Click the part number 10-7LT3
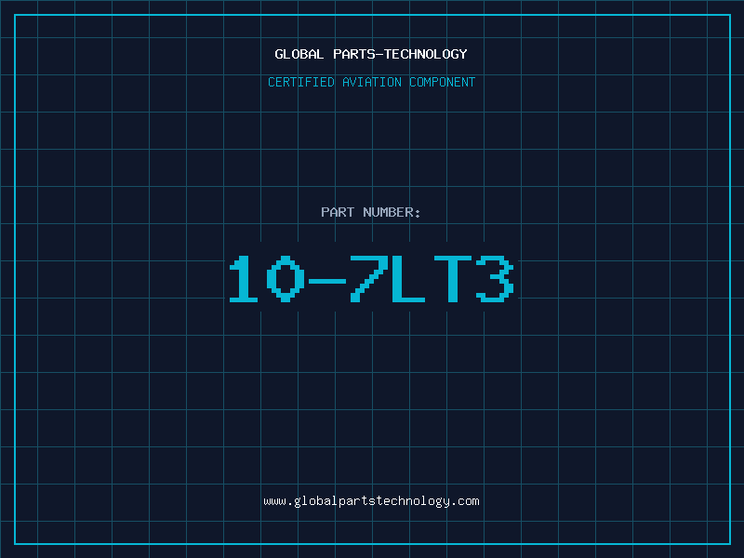This screenshot has height=558, width=744. pos(371,278)
